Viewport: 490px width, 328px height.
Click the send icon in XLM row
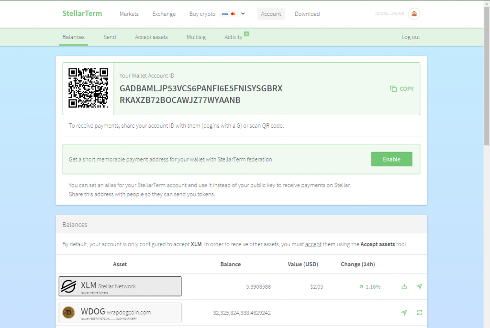(419, 286)
